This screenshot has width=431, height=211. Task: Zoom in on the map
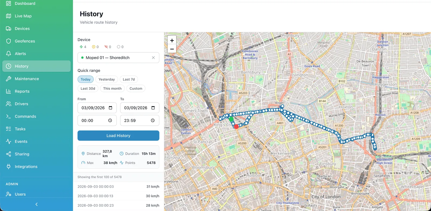[172, 40]
